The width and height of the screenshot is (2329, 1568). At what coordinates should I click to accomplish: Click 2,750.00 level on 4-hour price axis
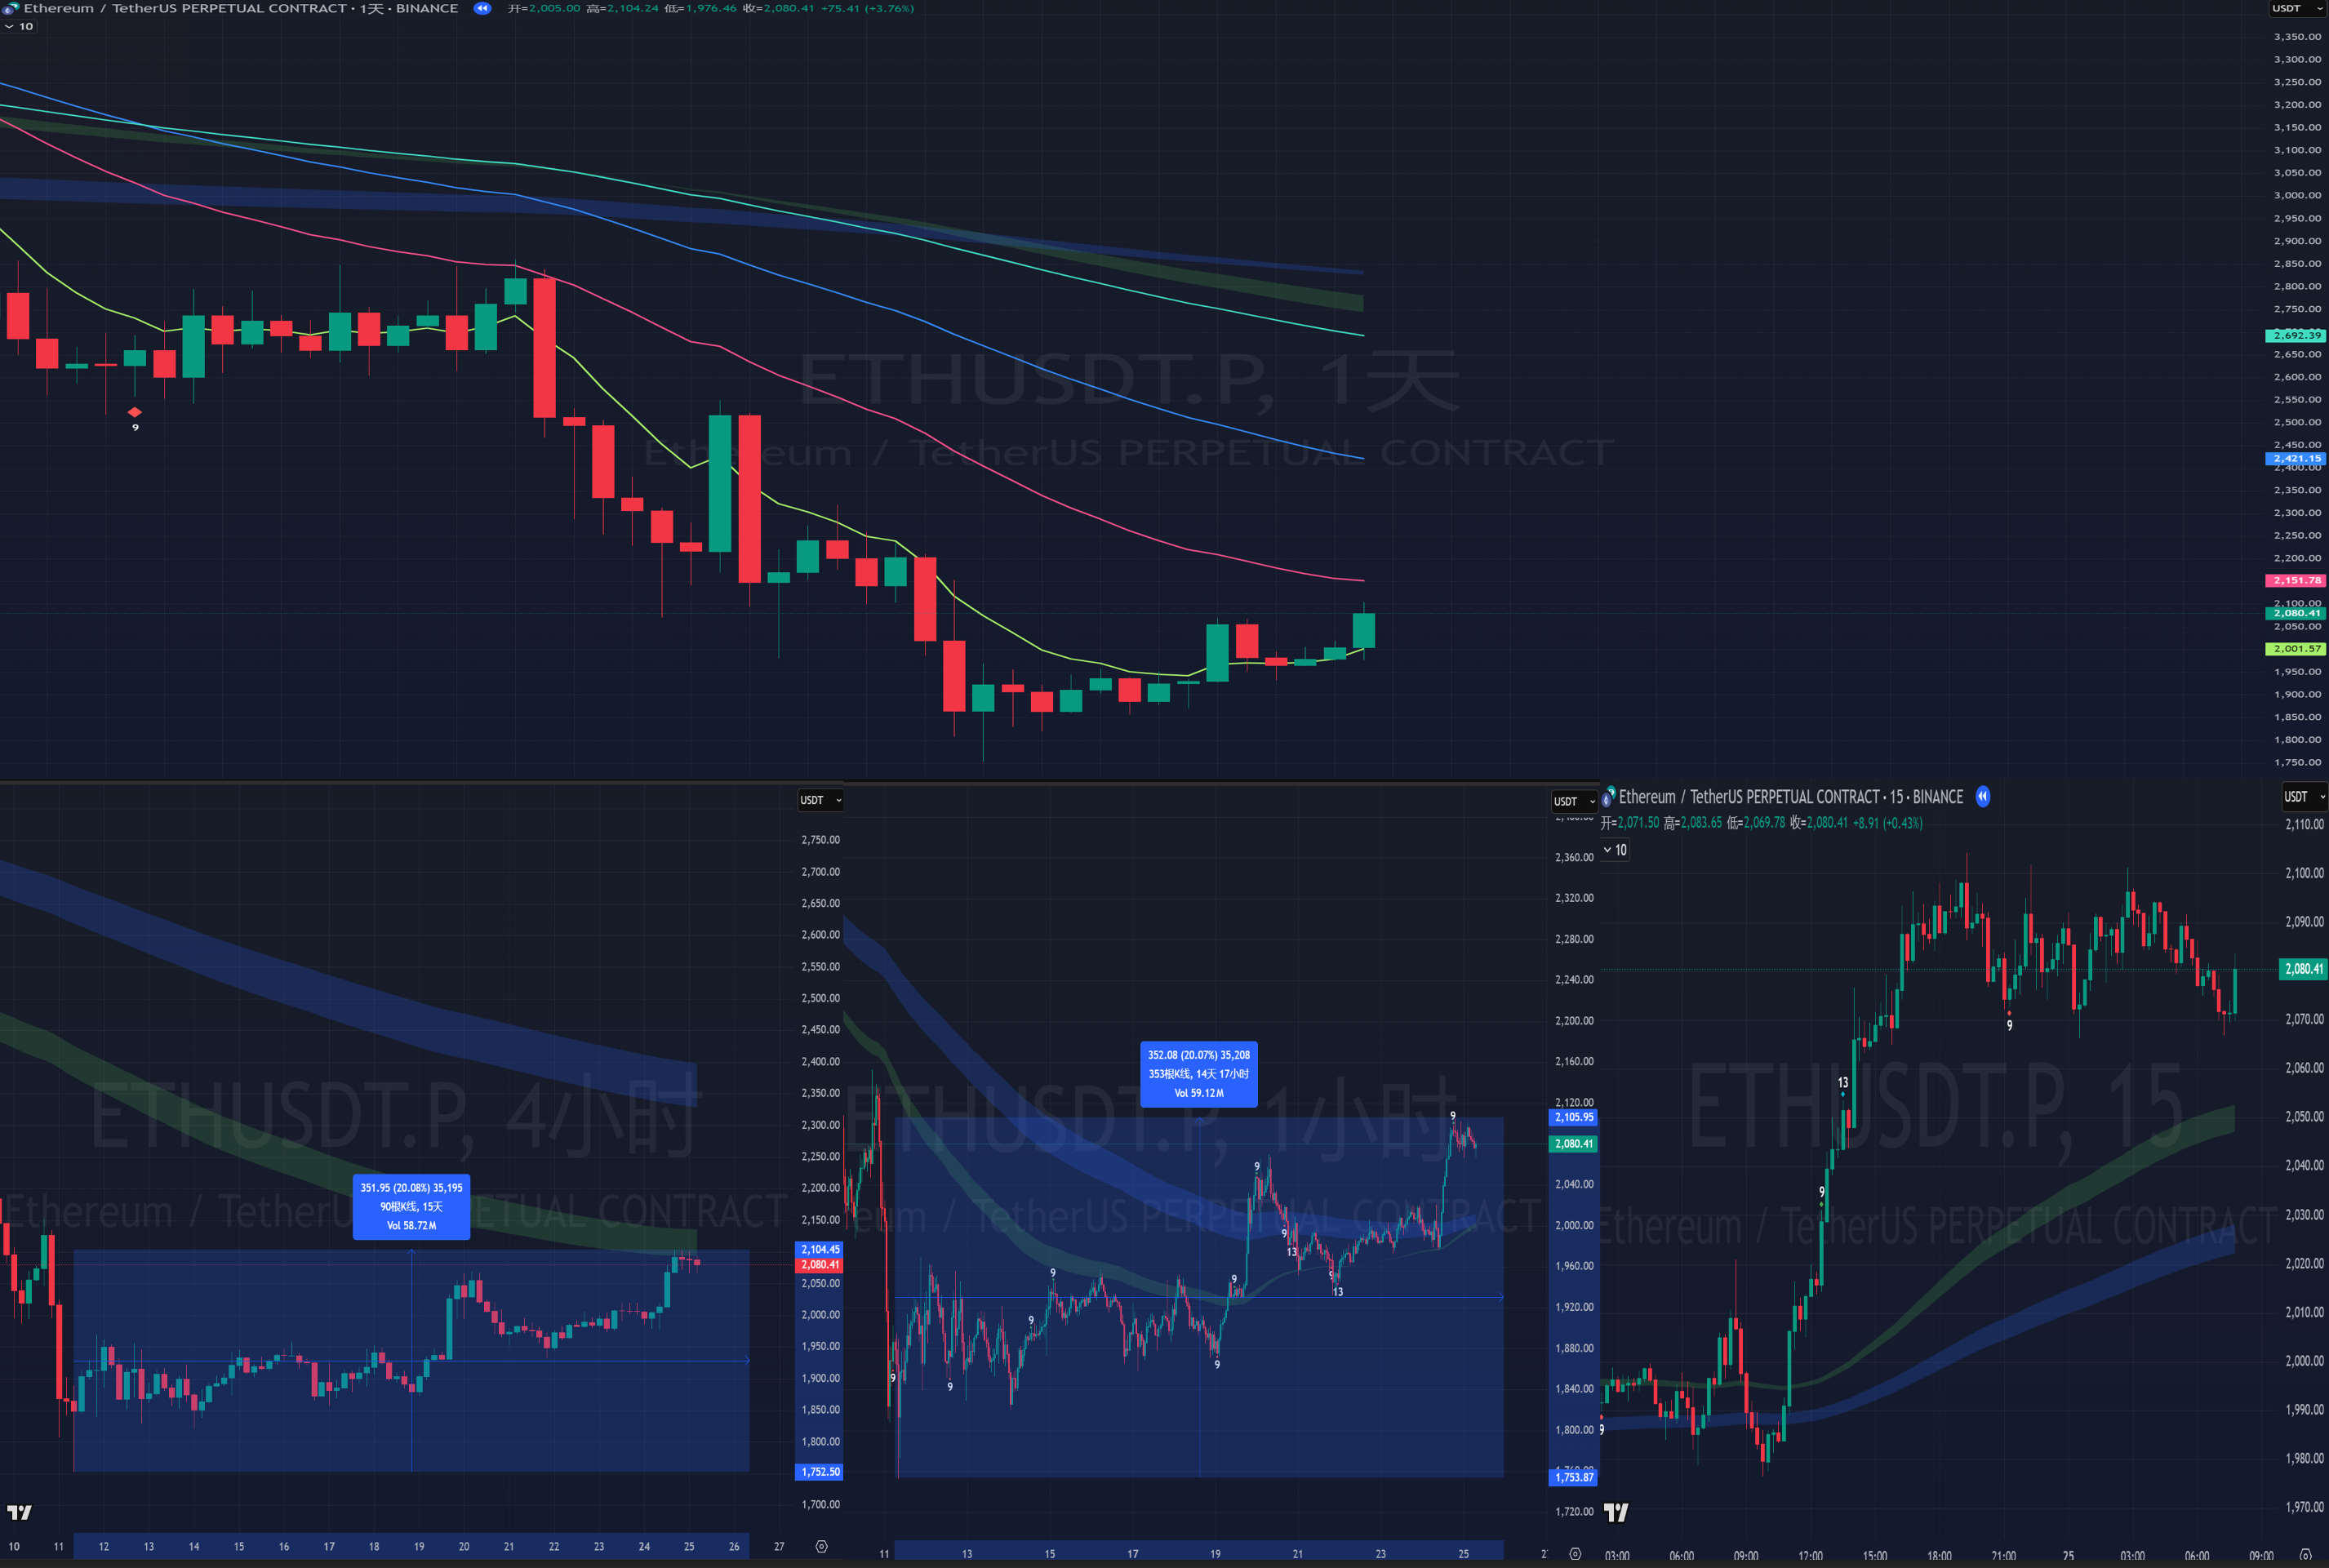820,840
